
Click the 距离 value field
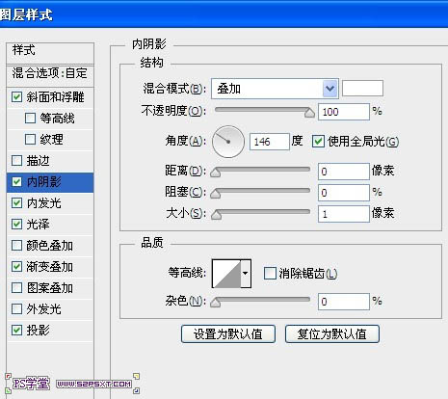tap(344, 172)
